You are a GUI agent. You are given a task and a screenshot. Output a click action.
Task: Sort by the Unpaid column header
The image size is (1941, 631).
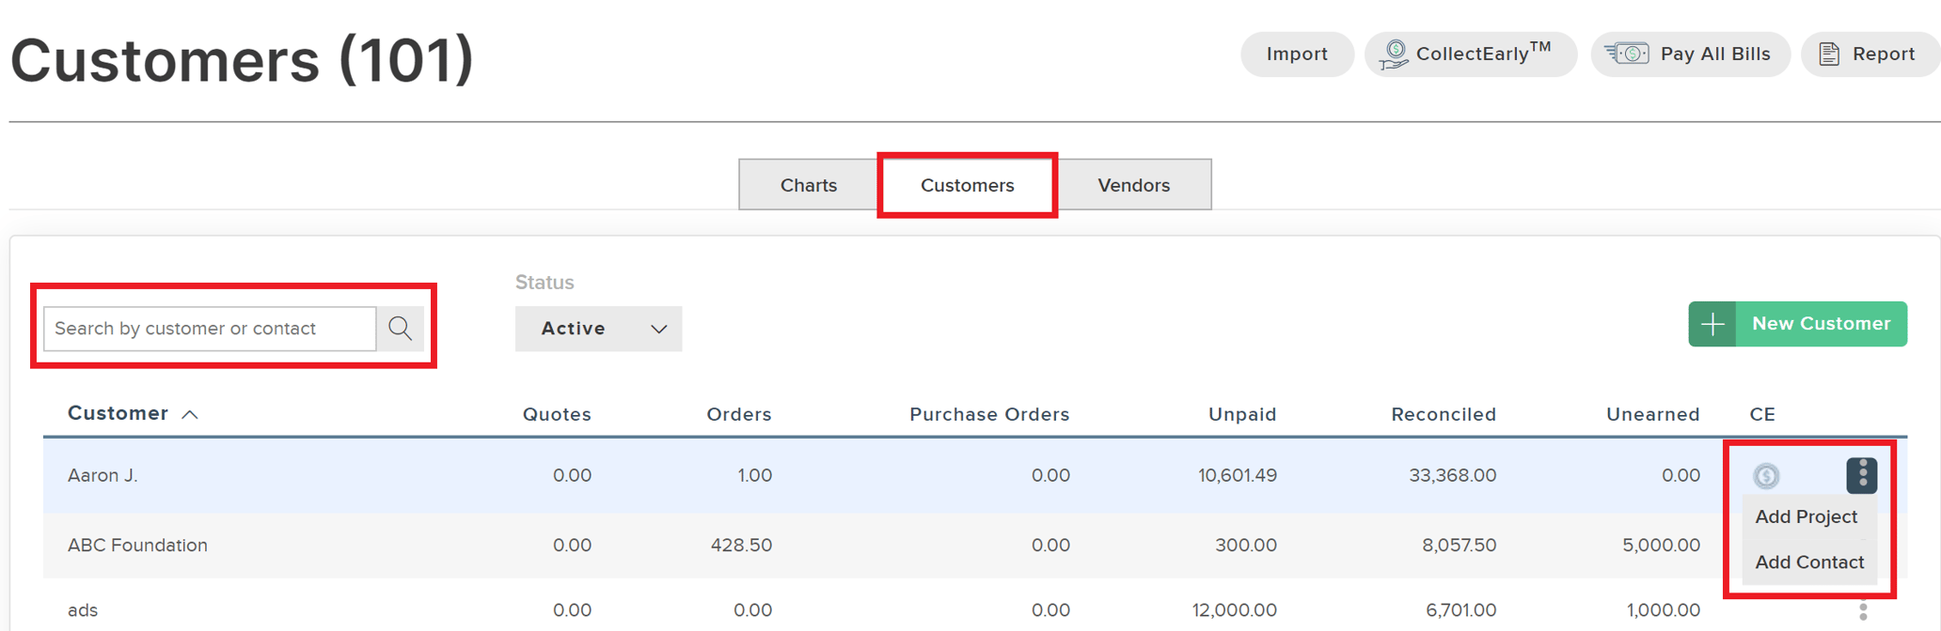click(x=1242, y=414)
